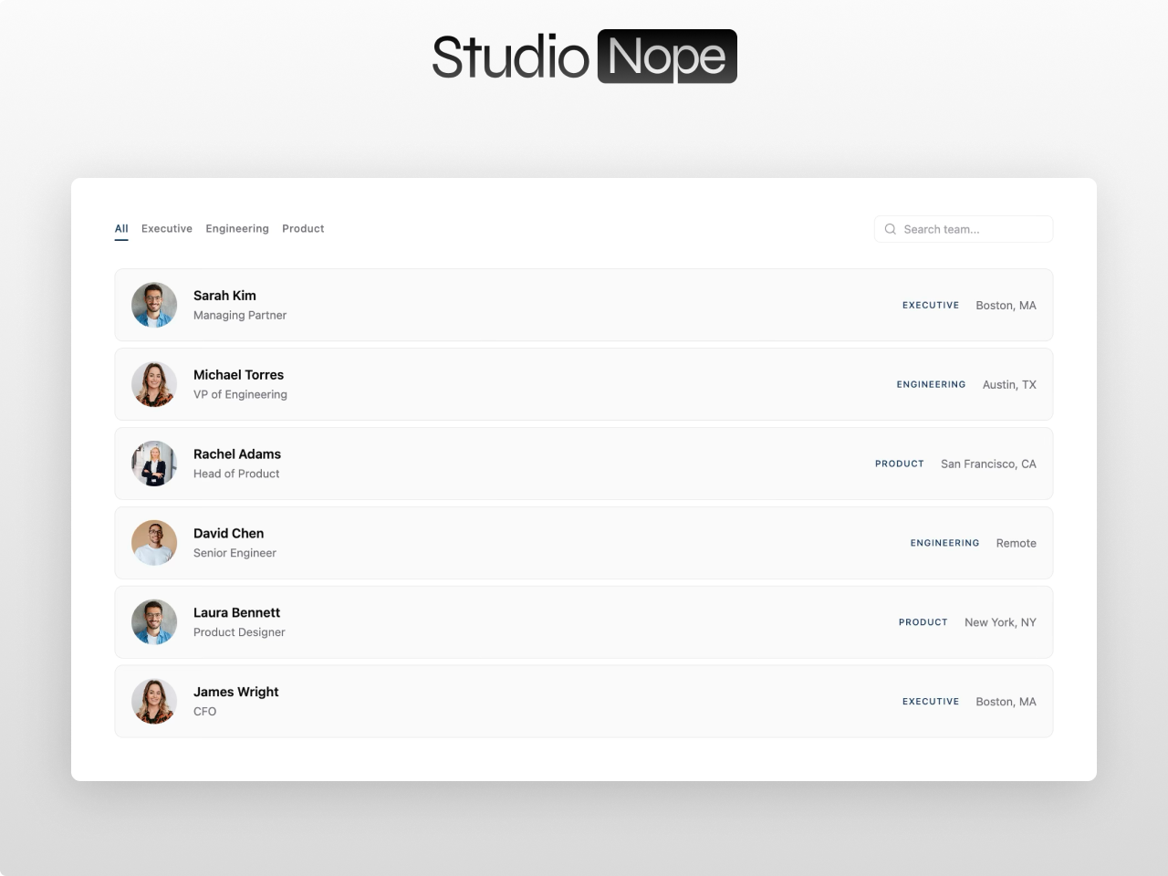The width and height of the screenshot is (1168, 876).
Task: Click the Remote location label on David Chen's row
Action: pos(1016,543)
